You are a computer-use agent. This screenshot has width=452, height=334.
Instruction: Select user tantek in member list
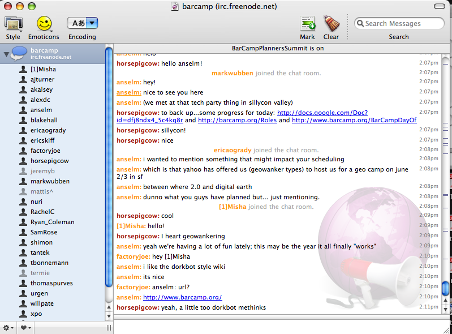40,252
